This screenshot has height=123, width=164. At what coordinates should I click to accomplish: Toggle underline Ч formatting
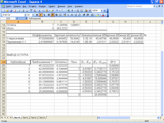[44, 15]
